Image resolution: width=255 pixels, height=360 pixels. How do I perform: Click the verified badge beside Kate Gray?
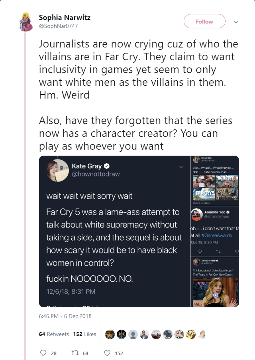[x=106, y=166]
